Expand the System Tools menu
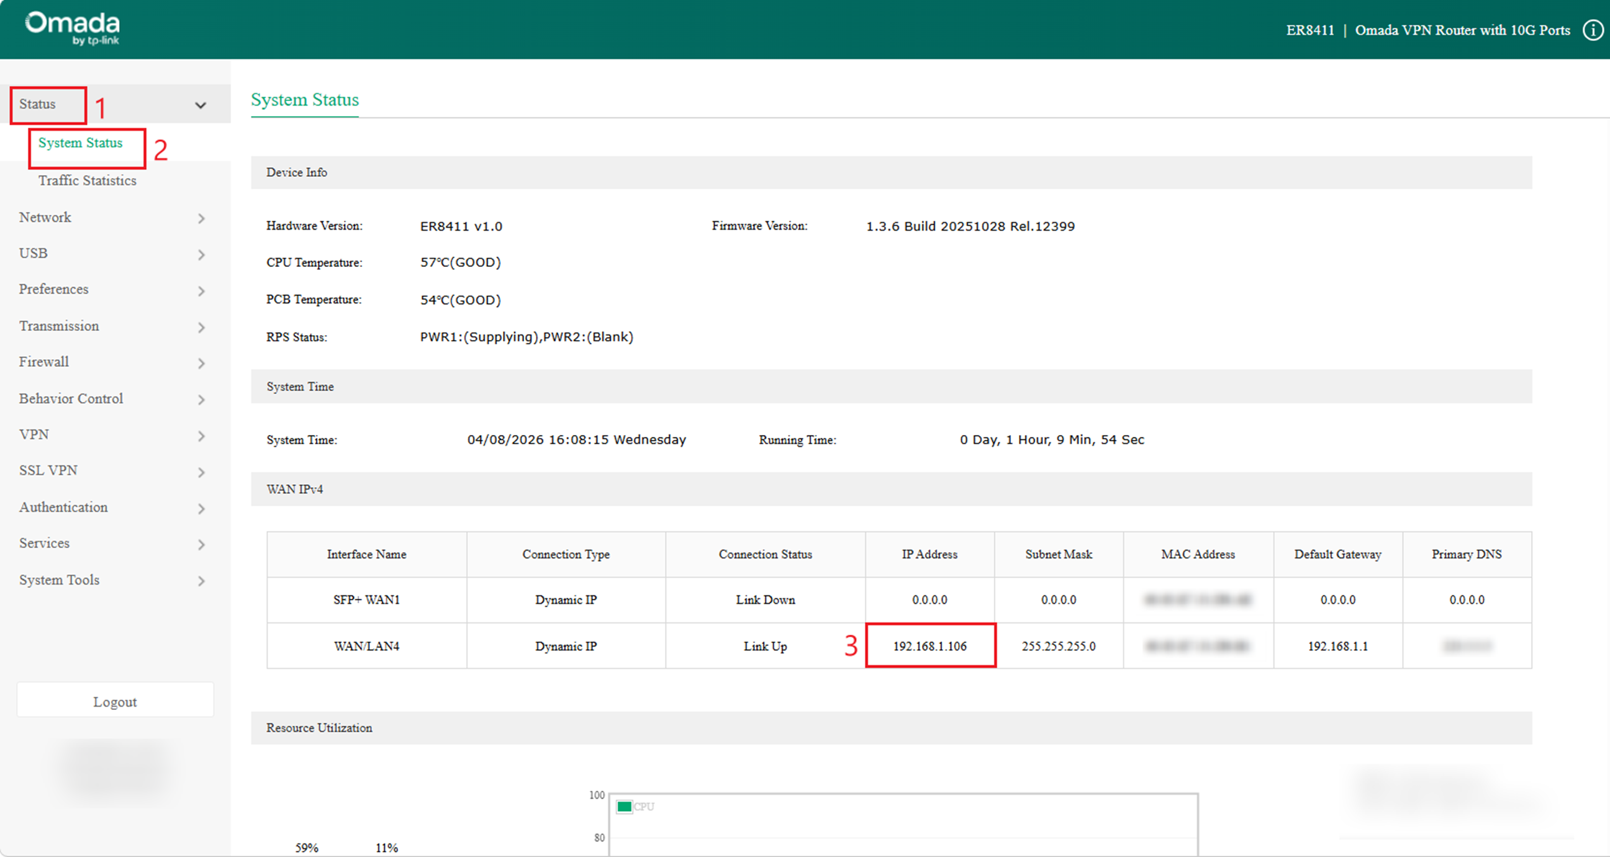1610x857 pixels. point(201,581)
